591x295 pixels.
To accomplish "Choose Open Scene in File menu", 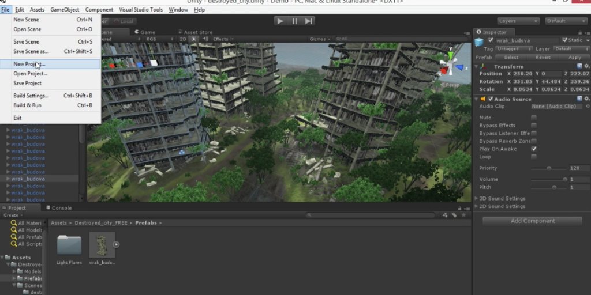I will (x=50, y=29).
